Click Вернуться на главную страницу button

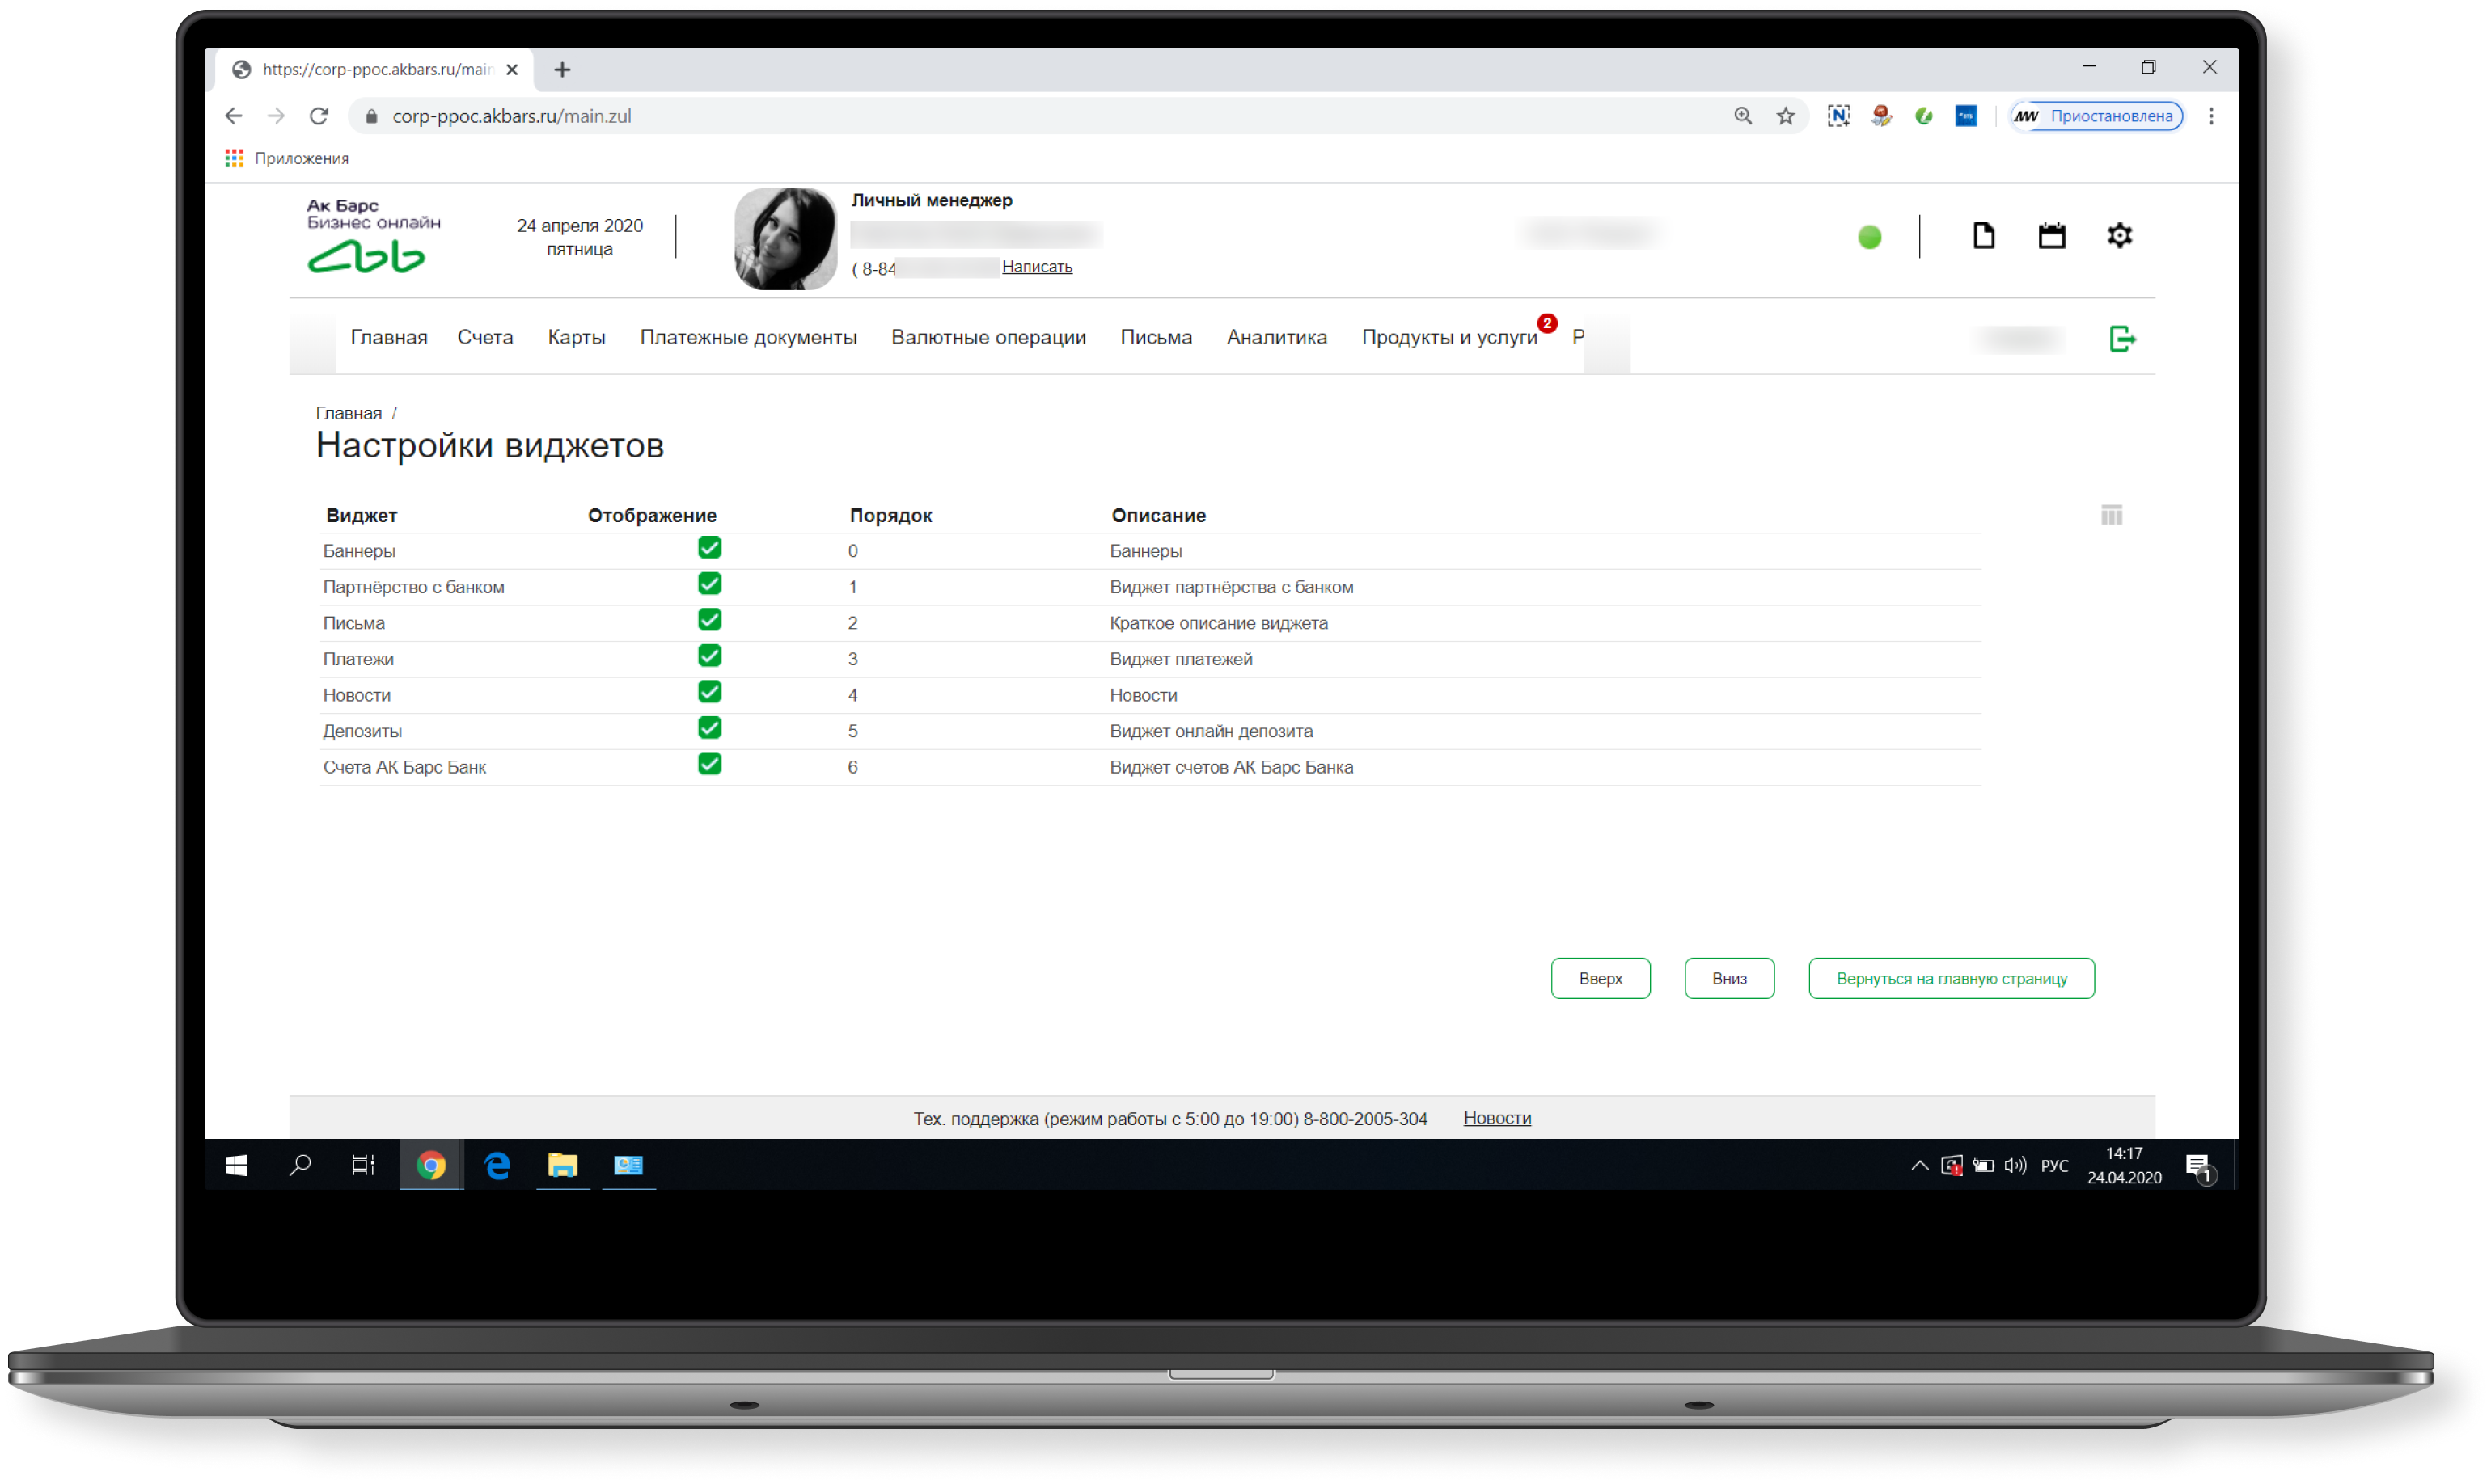[x=1951, y=978]
